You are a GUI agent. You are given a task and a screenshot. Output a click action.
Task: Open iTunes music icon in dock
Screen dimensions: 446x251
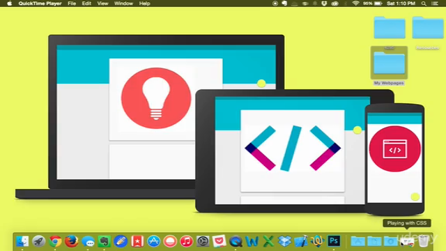click(186, 241)
